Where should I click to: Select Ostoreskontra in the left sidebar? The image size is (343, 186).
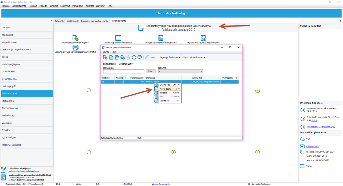(x=27, y=79)
